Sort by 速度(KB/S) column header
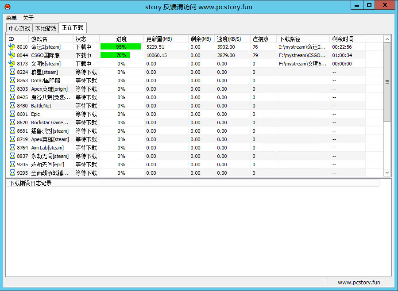The height and width of the screenshot is (291, 398). coord(232,39)
